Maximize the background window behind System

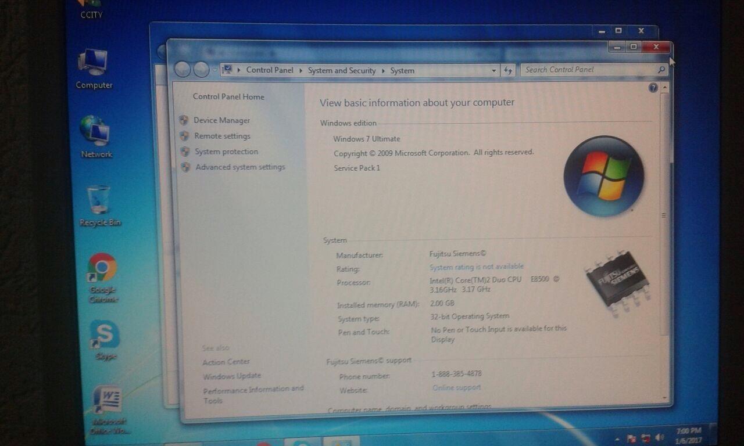tap(618, 31)
